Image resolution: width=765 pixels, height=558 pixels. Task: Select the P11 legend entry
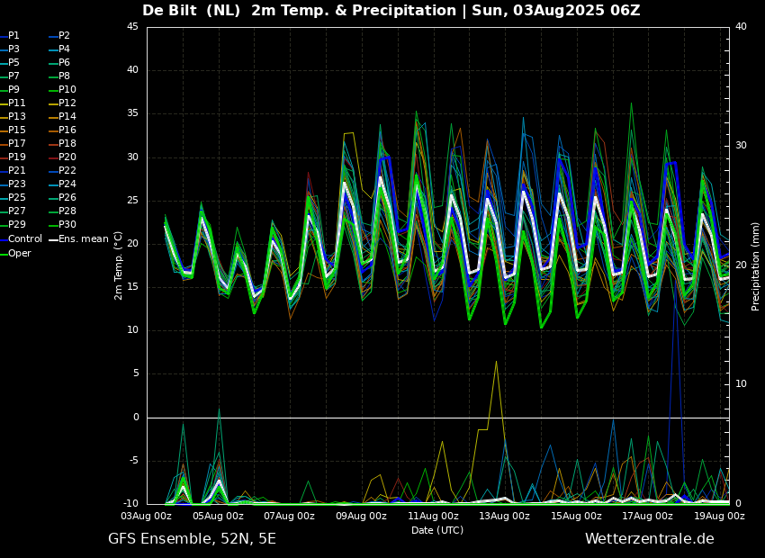pyautogui.click(x=17, y=103)
